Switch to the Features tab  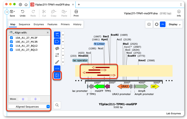point(52,24)
